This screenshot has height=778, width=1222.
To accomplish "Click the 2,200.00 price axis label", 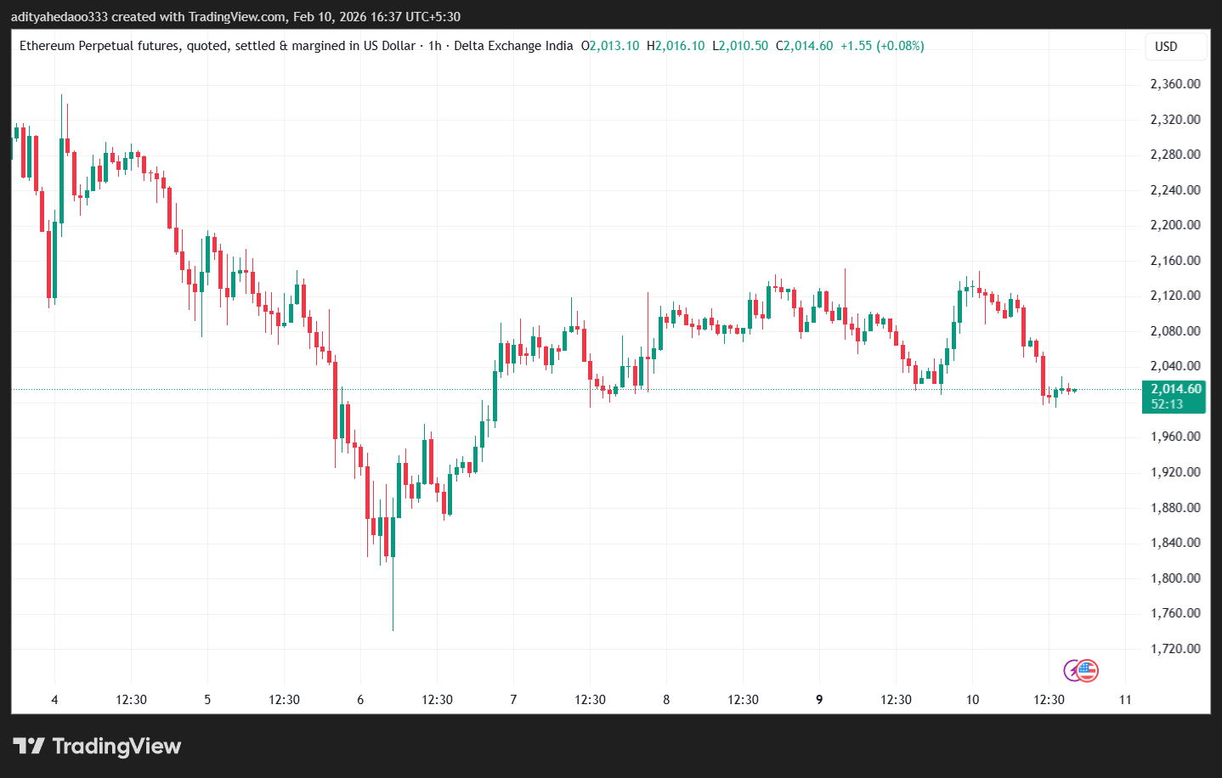I will pos(1174,225).
